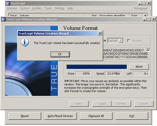This screenshot has height=126, width=157.
Task: Click the Volume column header
Action: [51, 15]
